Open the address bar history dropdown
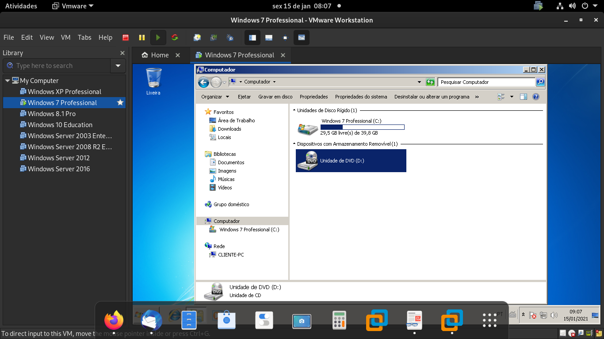The width and height of the screenshot is (604, 339). point(419,82)
